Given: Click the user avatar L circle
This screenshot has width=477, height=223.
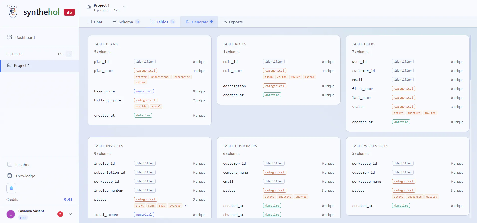Looking at the screenshot, I should [11, 214].
